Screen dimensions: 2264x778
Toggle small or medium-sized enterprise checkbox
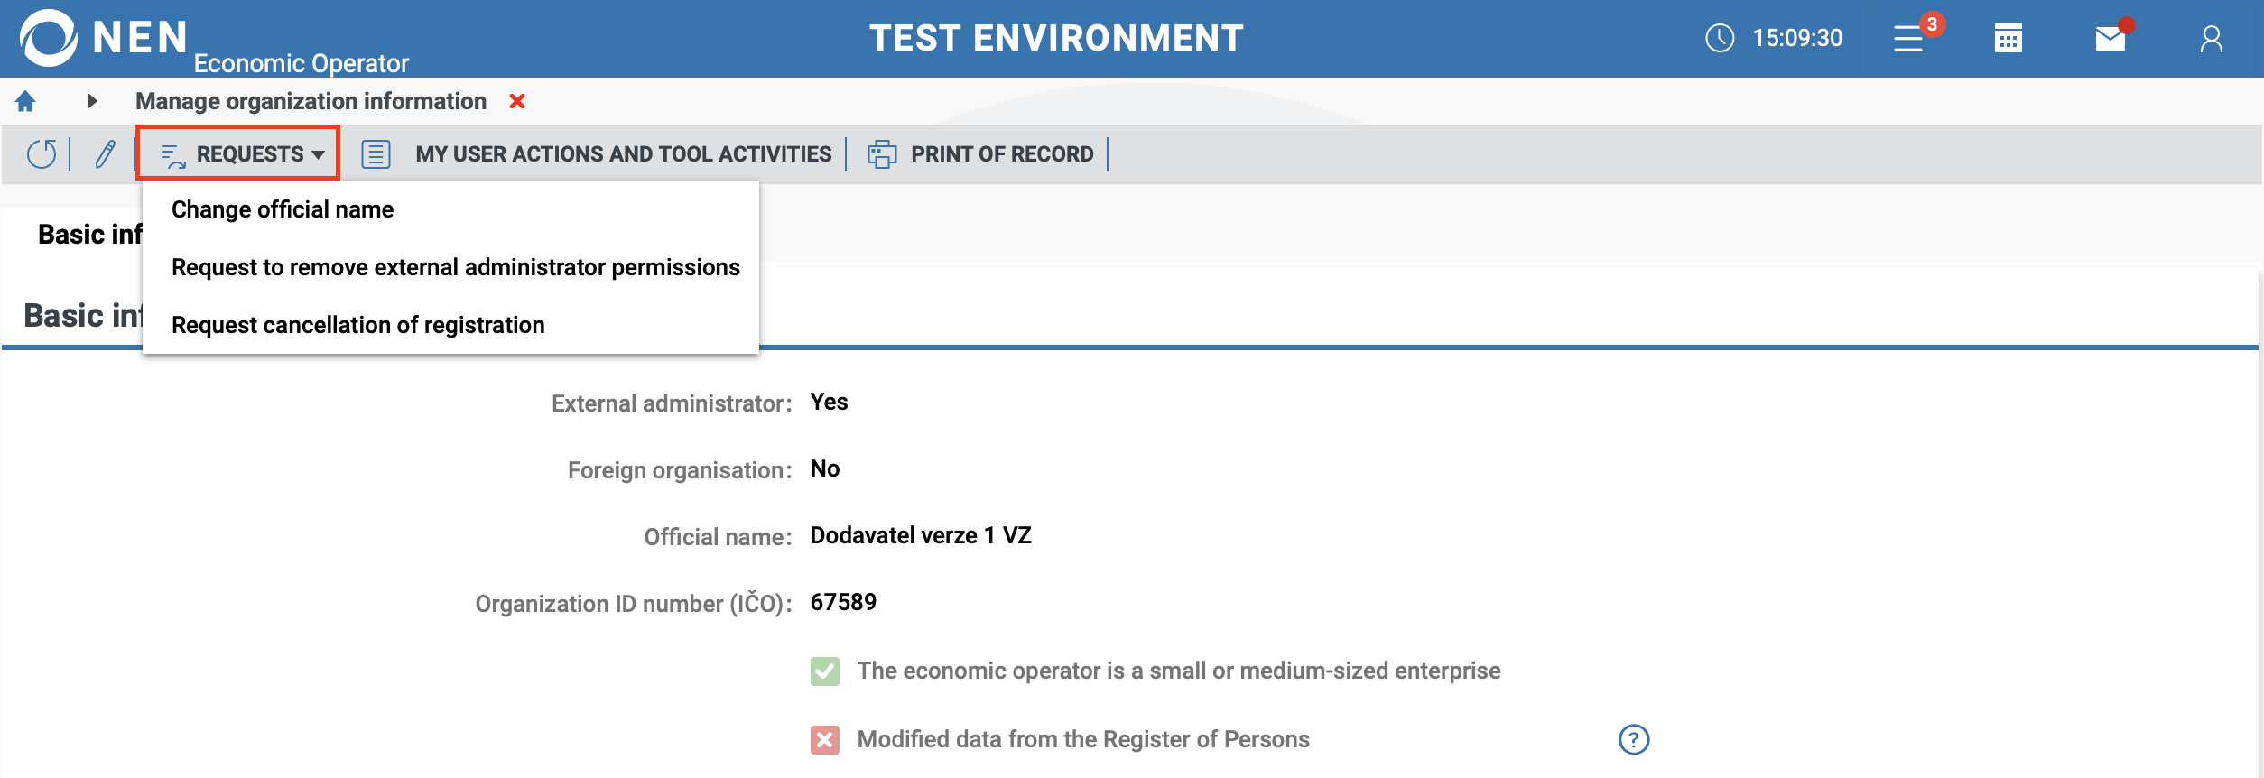click(825, 671)
